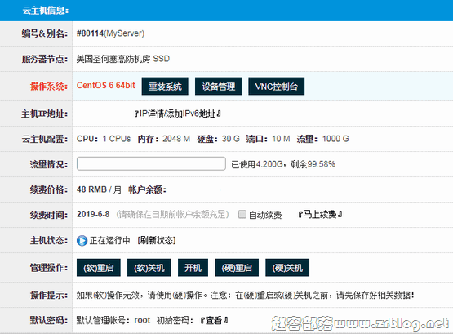
Task: Click the traffic usage progress bar
Action: tap(151, 164)
